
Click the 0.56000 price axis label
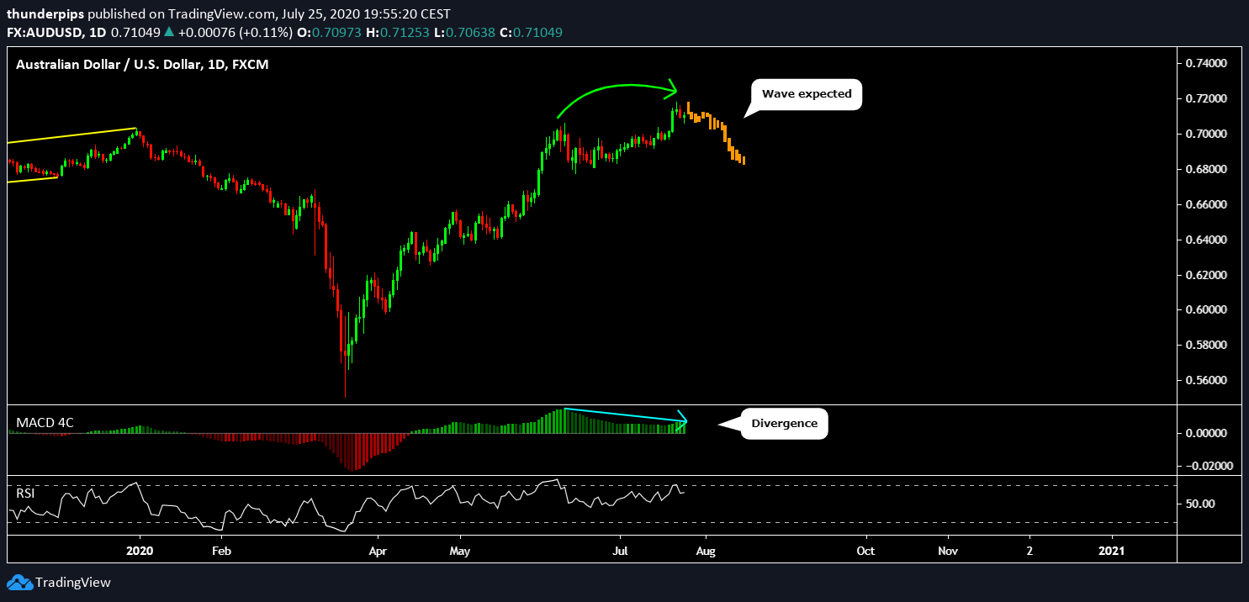coord(1205,381)
